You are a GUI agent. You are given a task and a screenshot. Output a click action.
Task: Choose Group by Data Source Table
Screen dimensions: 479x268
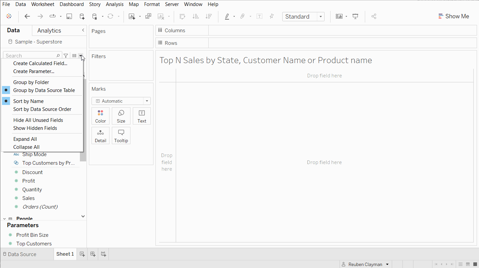point(44,90)
